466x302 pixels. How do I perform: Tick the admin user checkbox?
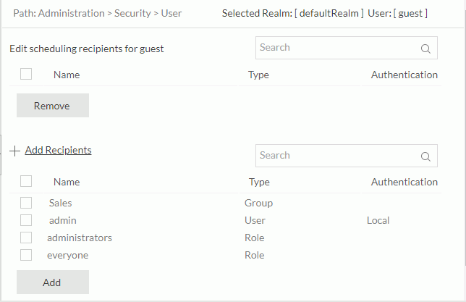click(26, 220)
